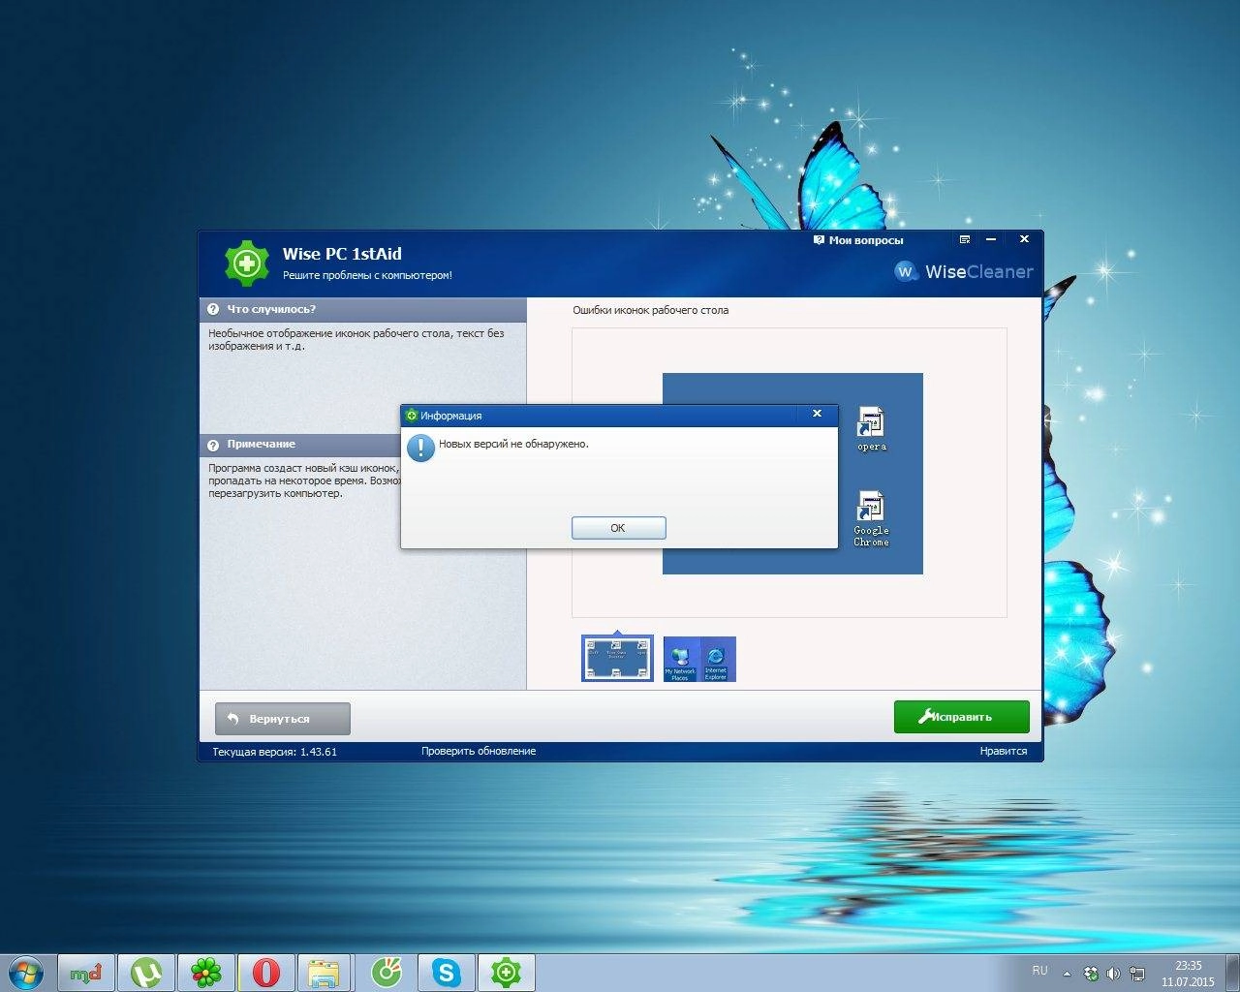Image resolution: width=1240 pixels, height=992 pixels.
Task: Click the green tray icon beside volume
Action: pos(1092,974)
